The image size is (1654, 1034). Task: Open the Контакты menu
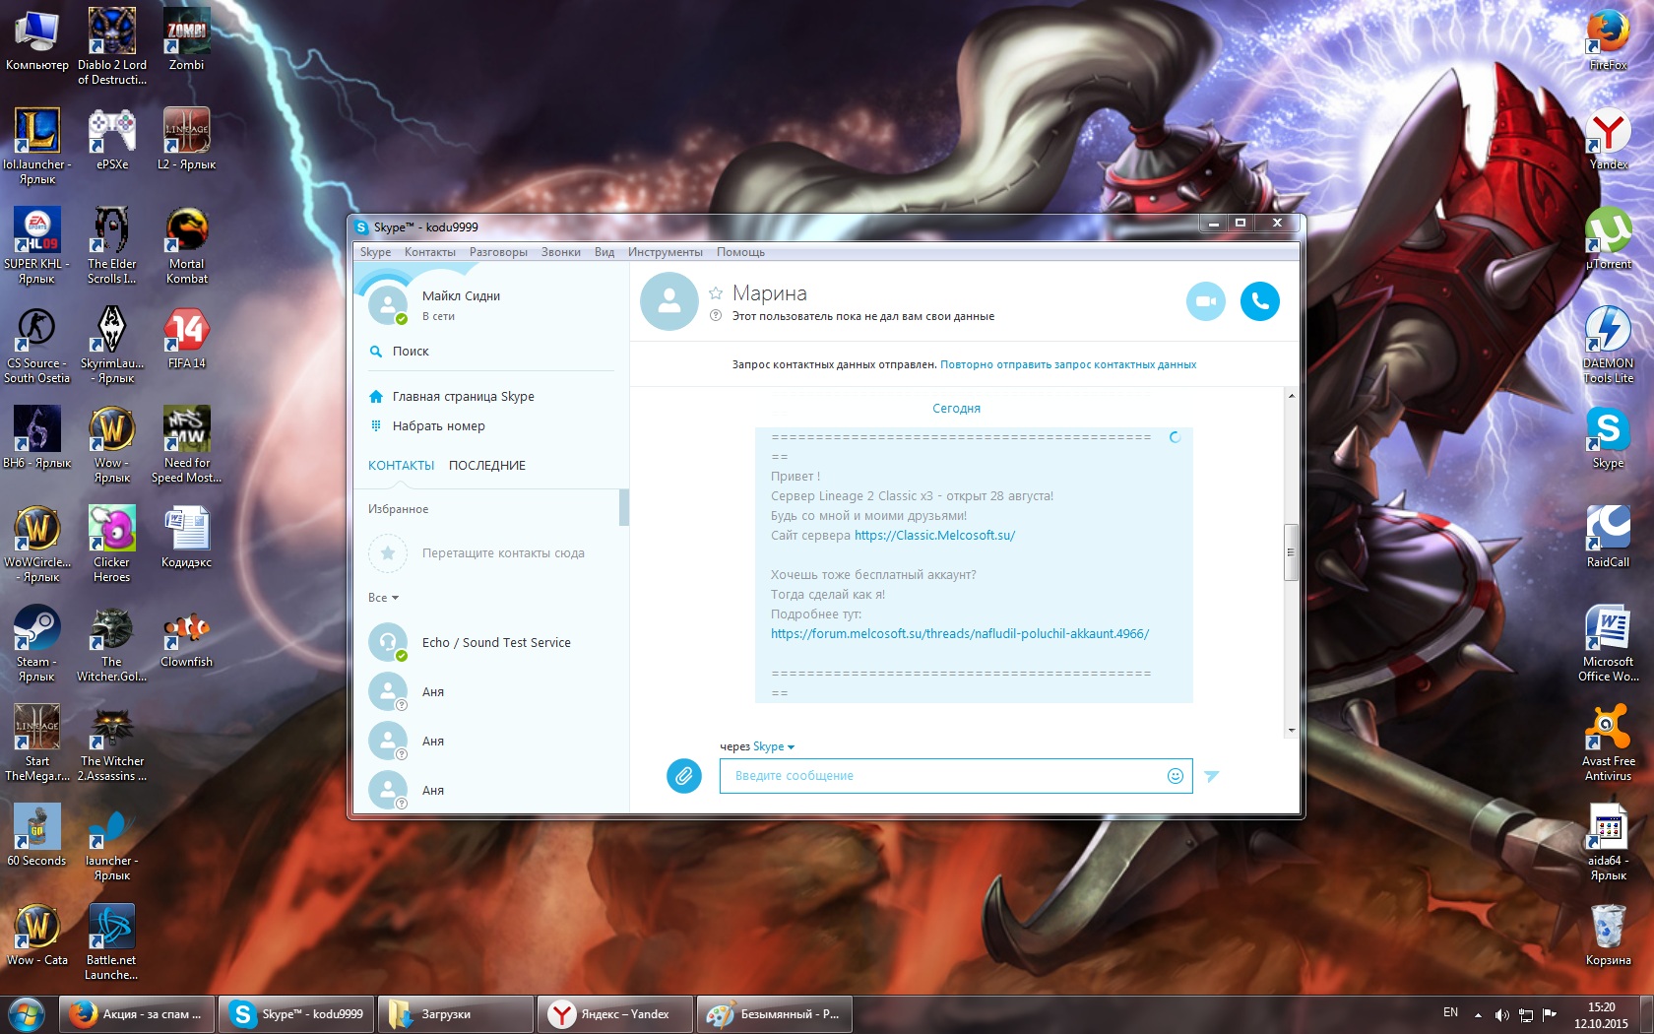point(430,252)
